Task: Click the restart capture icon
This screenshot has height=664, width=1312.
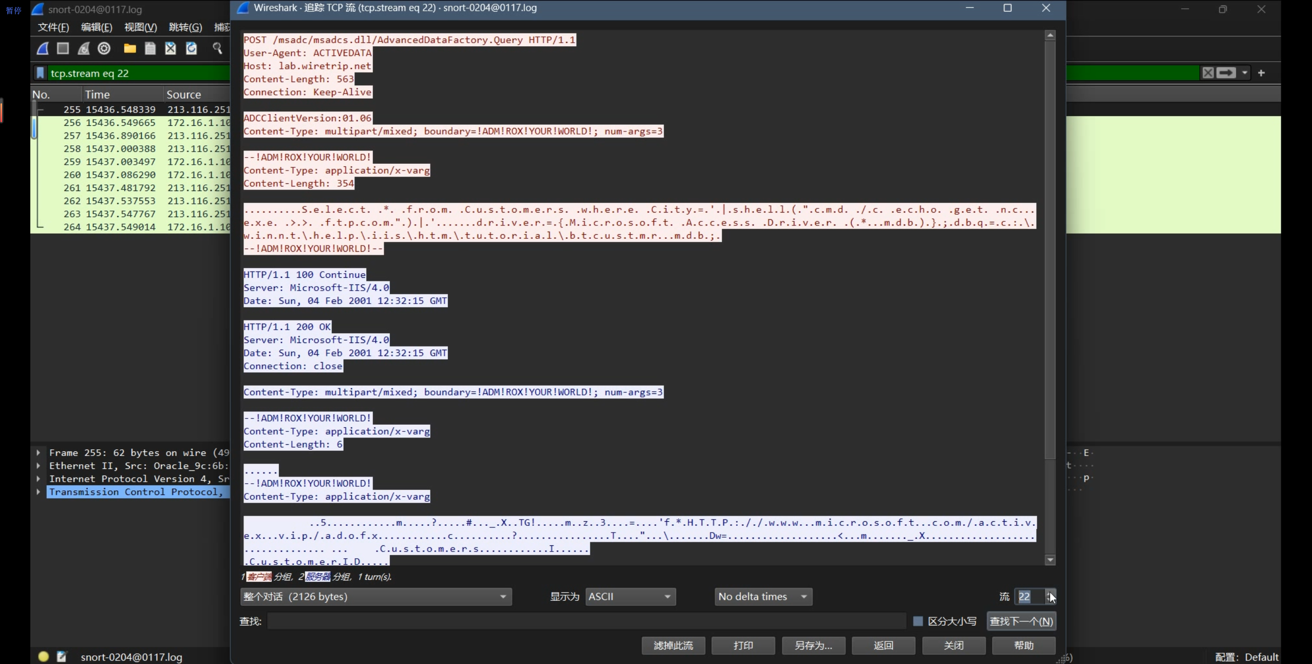Action: click(x=83, y=48)
